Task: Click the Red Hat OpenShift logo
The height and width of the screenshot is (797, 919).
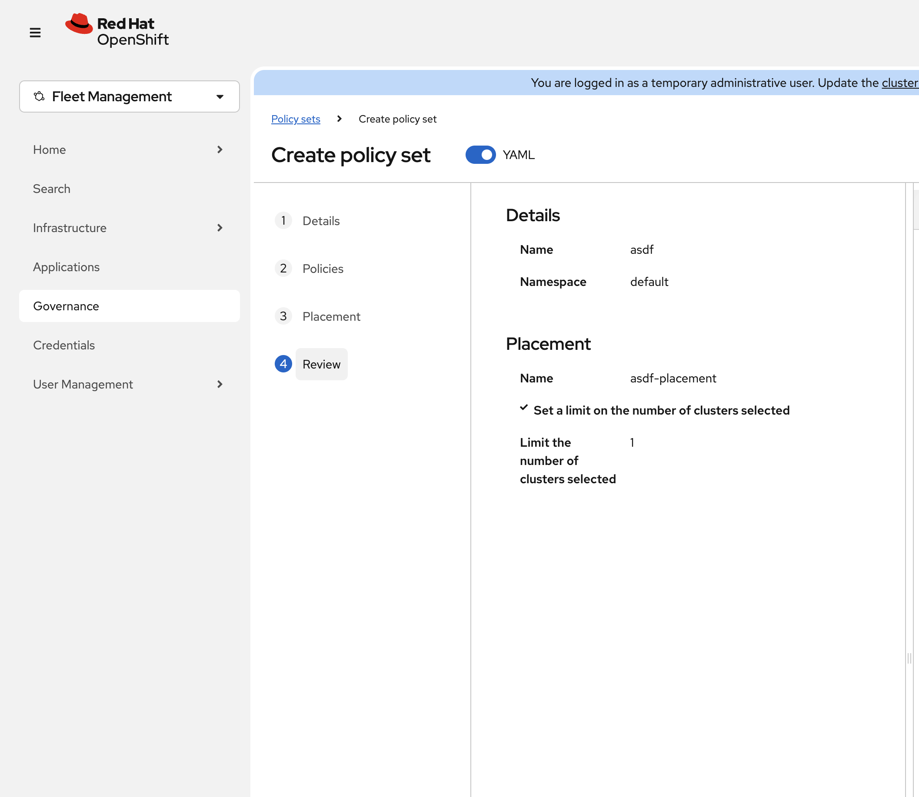Action: pyautogui.click(x=117, y=31)
